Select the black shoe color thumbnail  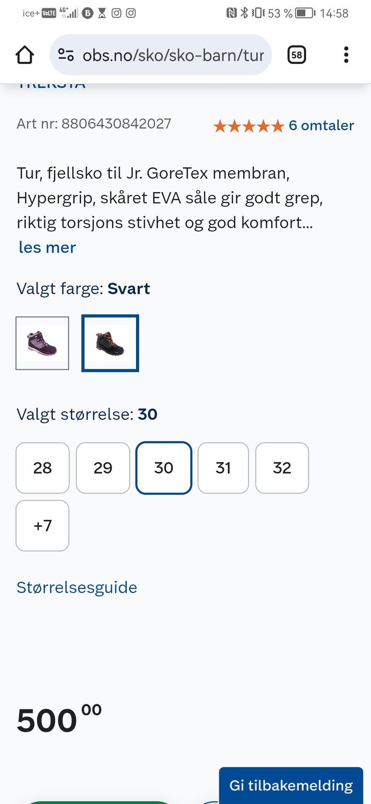pyautogui.click(x=110, y=343)
